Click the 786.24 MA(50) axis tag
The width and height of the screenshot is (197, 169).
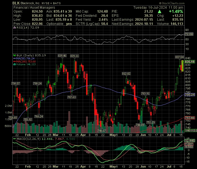[x=190, y=94]
